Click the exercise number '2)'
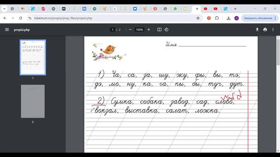 click(101, 101)
